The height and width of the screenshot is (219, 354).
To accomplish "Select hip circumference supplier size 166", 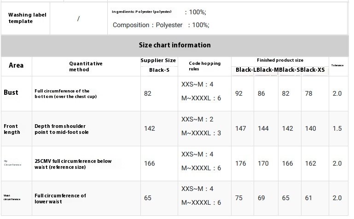I will (150, 163).
